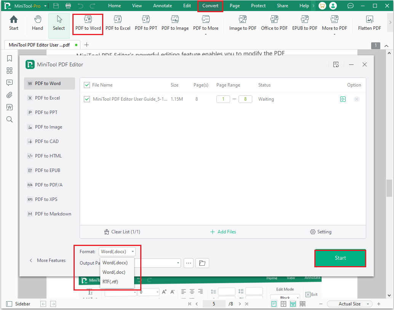Viewport: 394px width, 310px height.
Task: Open the Annotate menu tab
Action: (x=163, y=6)
